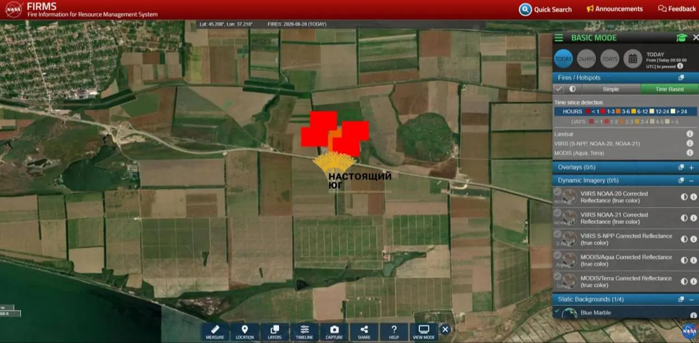Close the BASIC MODE side panel

tap(695, 38)
